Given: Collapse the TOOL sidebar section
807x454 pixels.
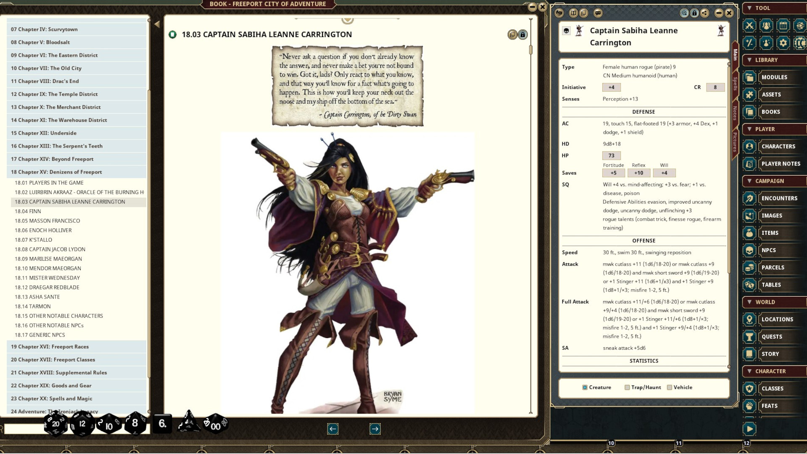Looking at the screenshot, I should pyautogui.click(x=749, y=8).
